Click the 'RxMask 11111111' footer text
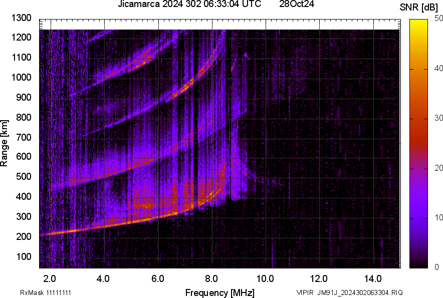 pos(46,292)
